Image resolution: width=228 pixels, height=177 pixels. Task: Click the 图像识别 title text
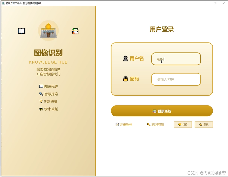pyautogui.click(x=48, y=53)
